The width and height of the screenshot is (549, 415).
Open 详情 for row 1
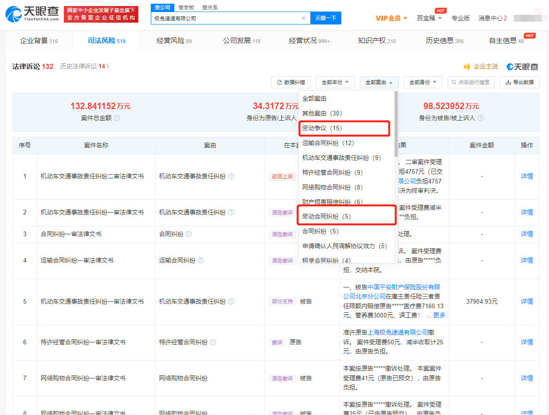point(527,176)
